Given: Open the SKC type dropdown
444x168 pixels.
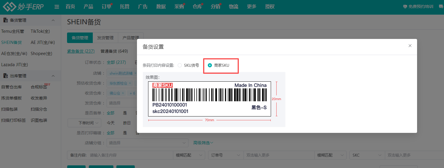Looking at the screenshot, I should point(367,155).
